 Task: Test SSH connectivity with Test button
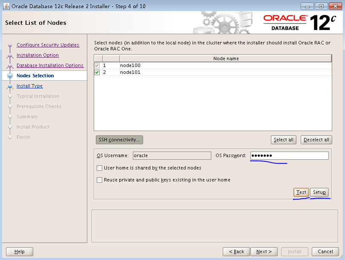coord(301,192)
